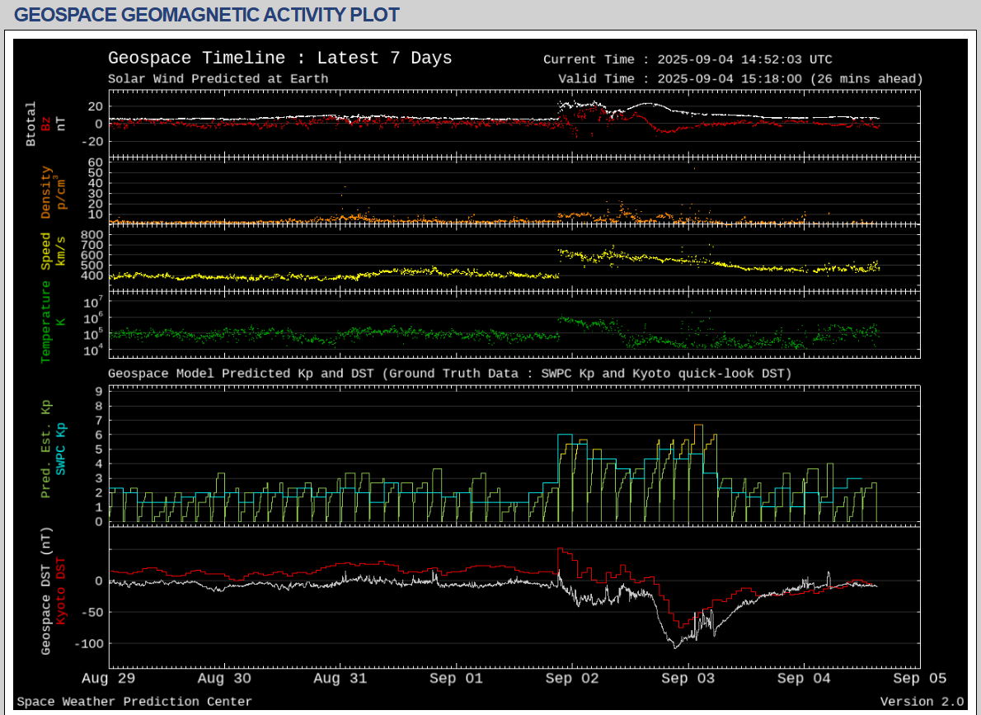The height and width of the screenshot is (715, 981).
Task: Click the red Bz axis label
Action: [x=46, y=124]
